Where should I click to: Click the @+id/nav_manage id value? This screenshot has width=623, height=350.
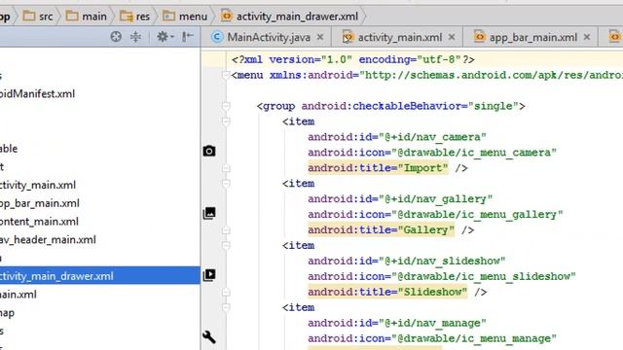[x=432, y=323]
